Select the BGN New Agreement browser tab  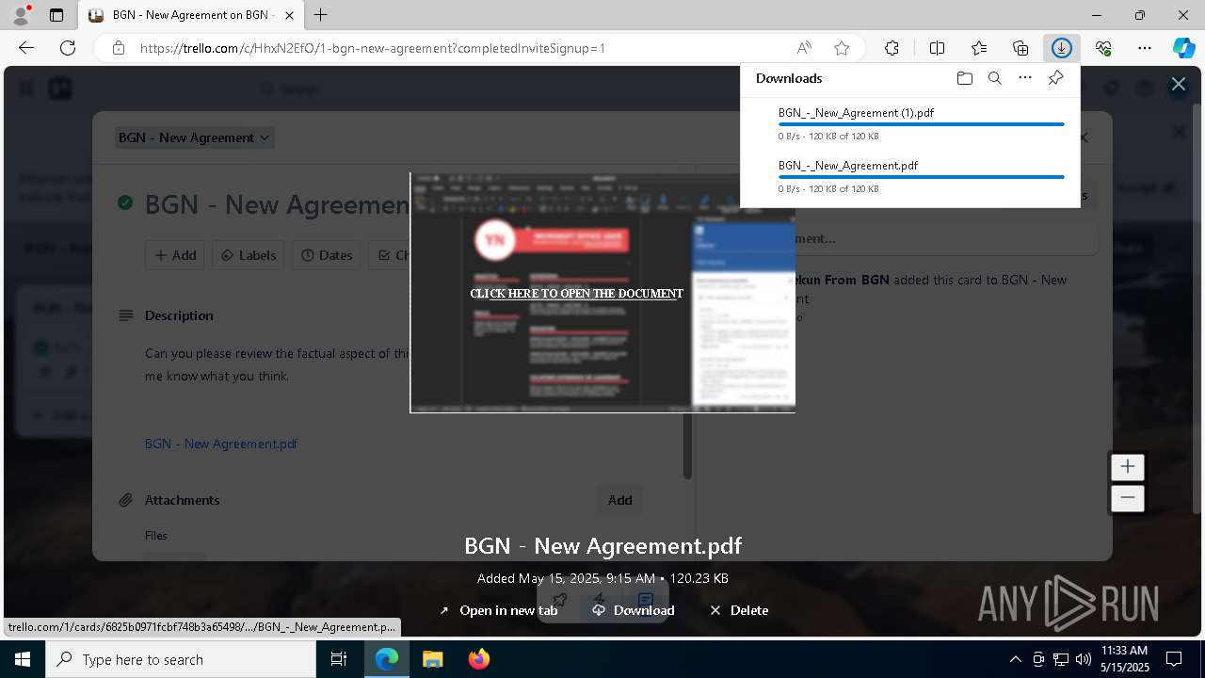coord(191,15)
